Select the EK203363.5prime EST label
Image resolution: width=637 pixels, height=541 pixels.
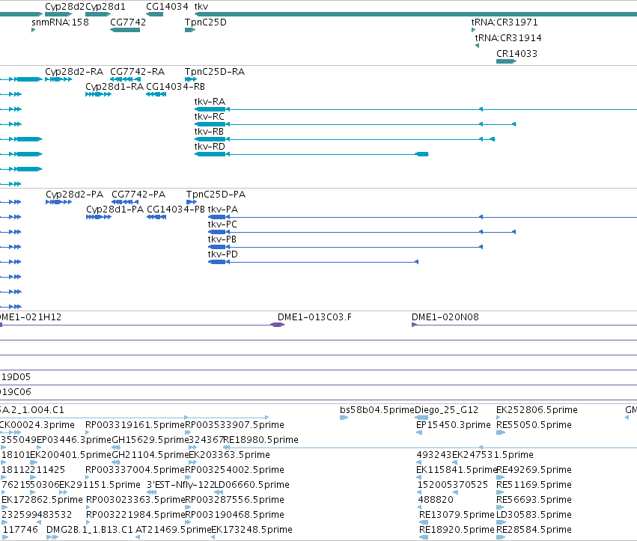(x=230, y=455)
